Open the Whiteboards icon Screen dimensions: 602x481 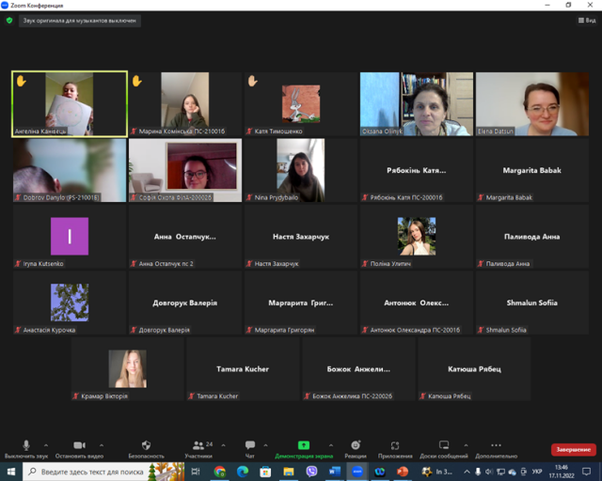tap(444, 445)
